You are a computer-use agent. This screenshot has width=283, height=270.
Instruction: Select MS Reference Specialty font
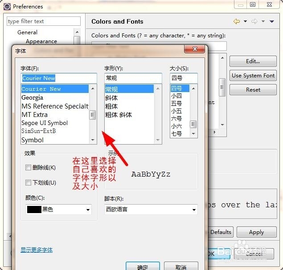55,106
